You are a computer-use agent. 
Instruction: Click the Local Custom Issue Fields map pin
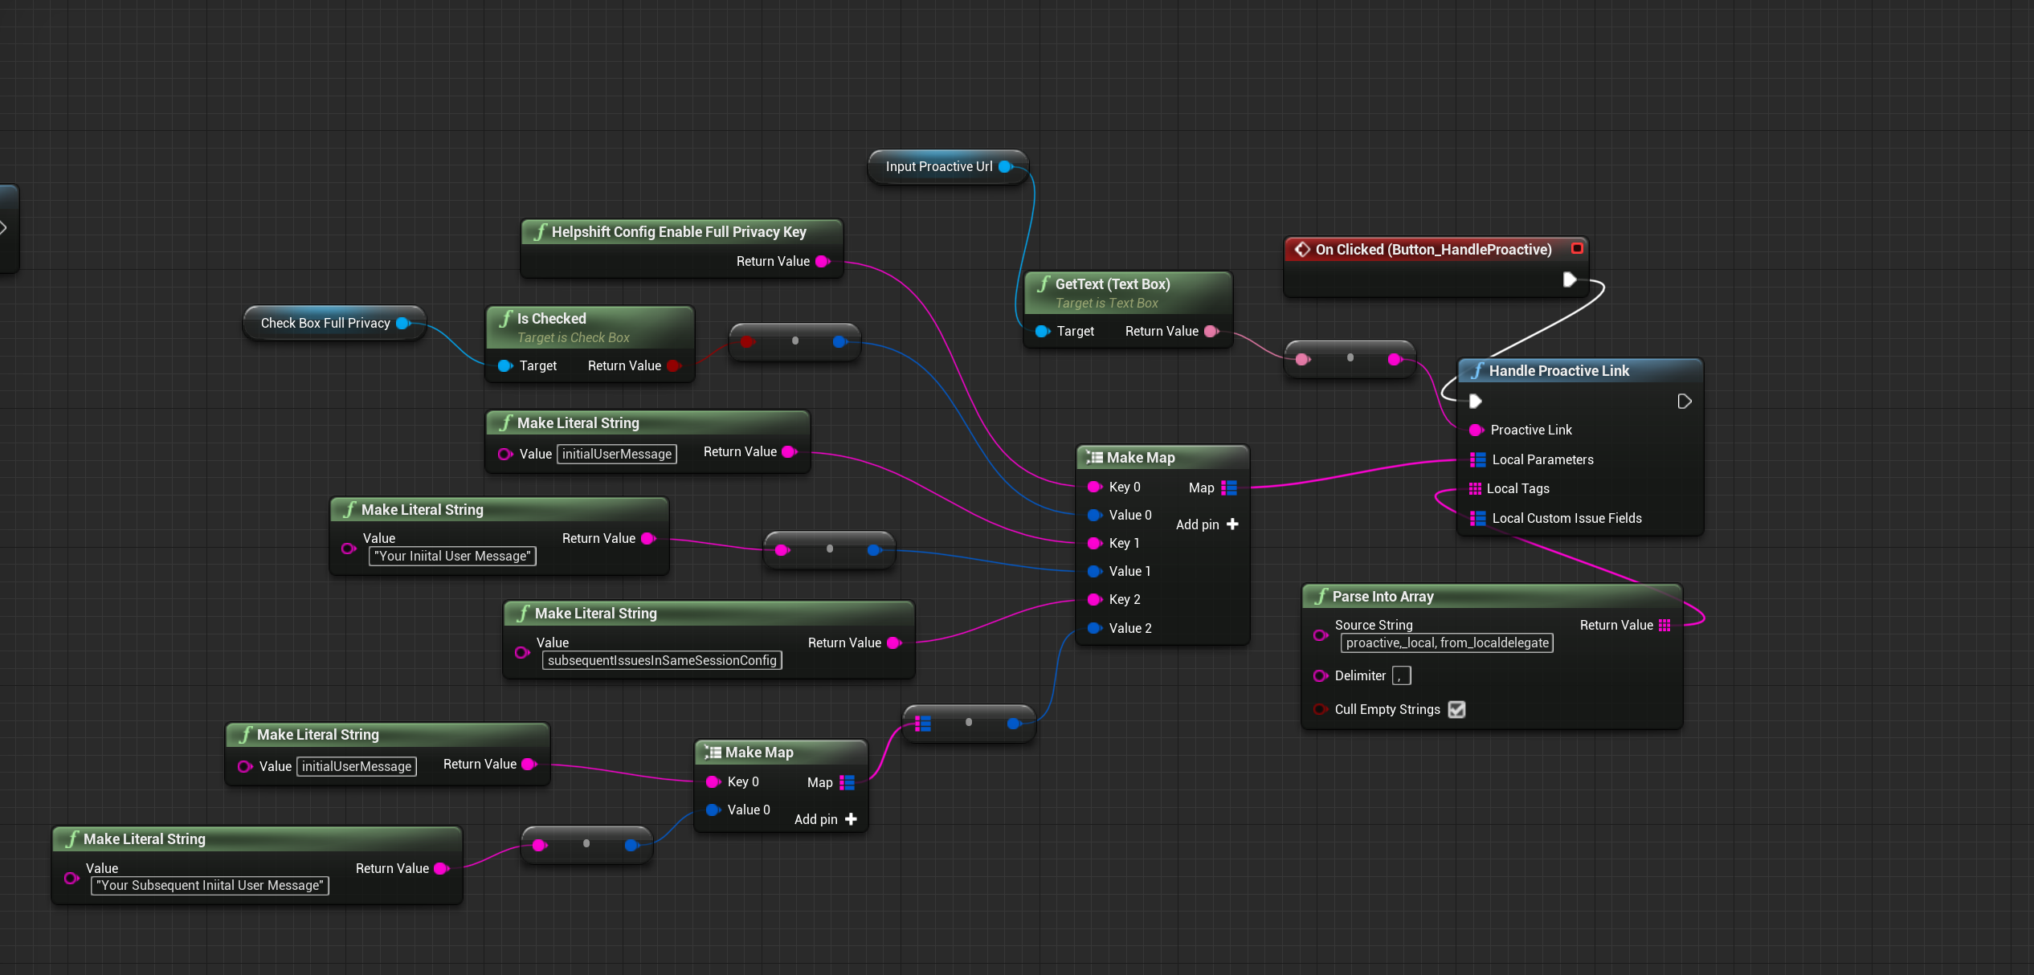click(x=1477, y=518)
